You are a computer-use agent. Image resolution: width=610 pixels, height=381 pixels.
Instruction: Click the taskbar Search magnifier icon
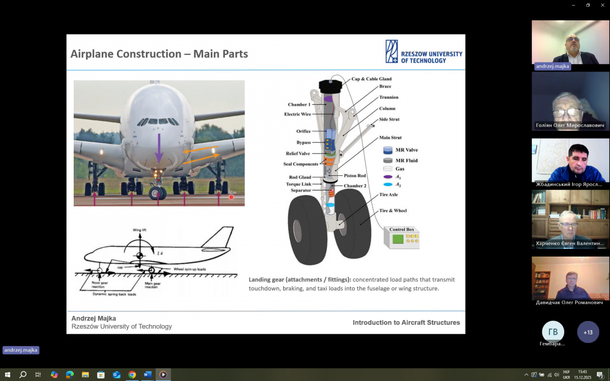tap(23, 375)
